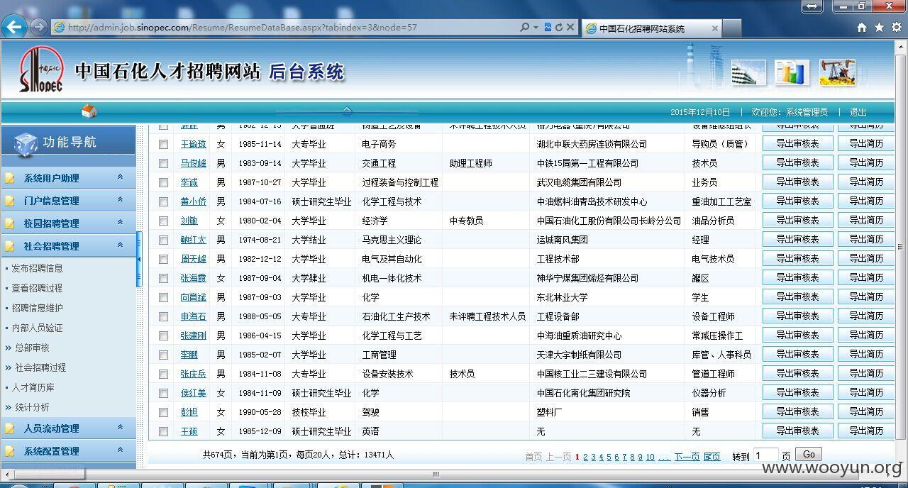The image size is (908, 488).
Task: Open the browser tools gear
Action: [896, 28]
